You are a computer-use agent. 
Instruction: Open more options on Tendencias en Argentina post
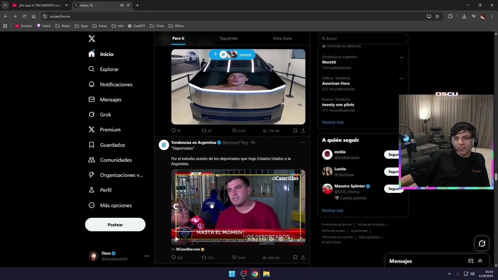pos(303,142)
